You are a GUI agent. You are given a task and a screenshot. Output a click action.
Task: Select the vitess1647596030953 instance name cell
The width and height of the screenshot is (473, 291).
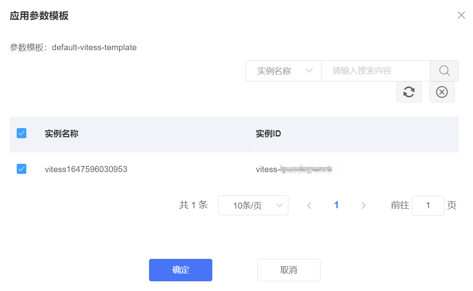(86, 169)
